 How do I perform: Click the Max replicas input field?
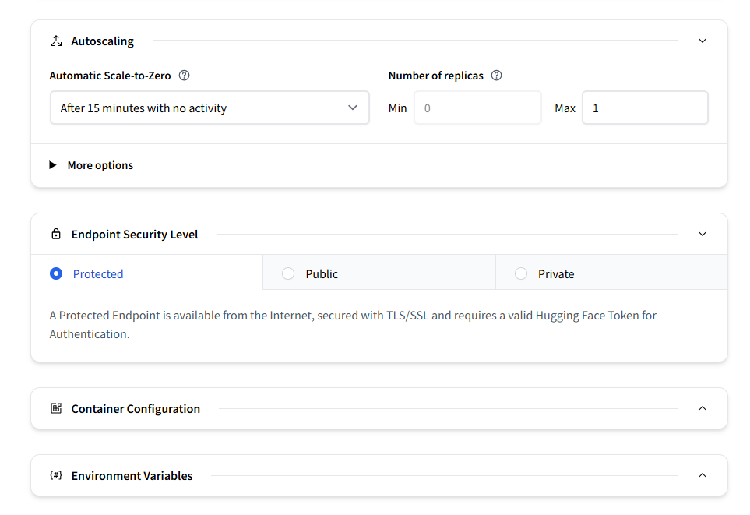coord(645,108)
